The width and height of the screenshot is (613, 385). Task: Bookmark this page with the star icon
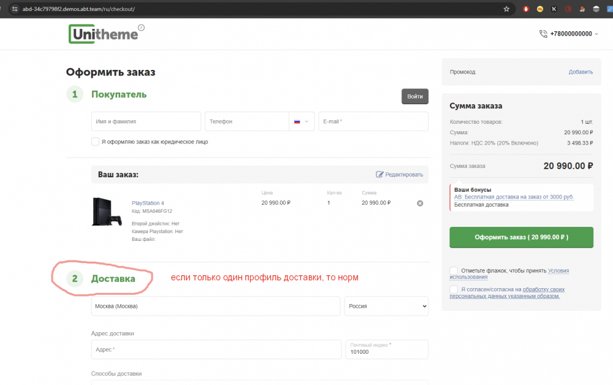506,9
